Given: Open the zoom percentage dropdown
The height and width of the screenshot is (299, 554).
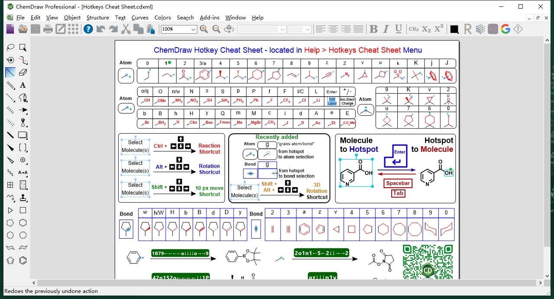Looking at the screenshot, I should pyautogui.click(x=193, y=29).
